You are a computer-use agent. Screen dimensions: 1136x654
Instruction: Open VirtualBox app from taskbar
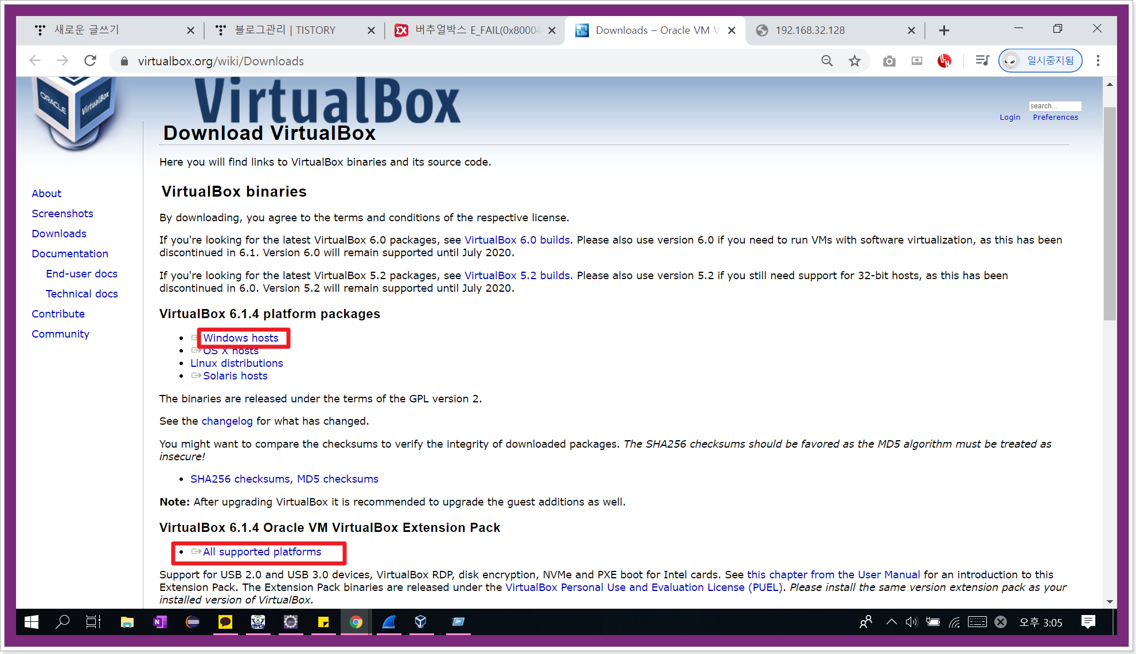tap(420, 622)
